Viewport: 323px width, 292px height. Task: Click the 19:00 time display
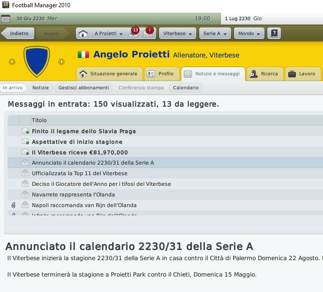tap(203, 18)
